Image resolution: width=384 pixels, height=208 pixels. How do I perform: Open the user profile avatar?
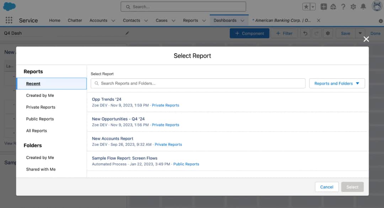tap(377, 6)
